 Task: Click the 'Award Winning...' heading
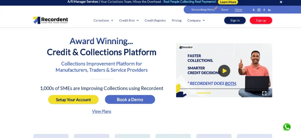point(101,41)
